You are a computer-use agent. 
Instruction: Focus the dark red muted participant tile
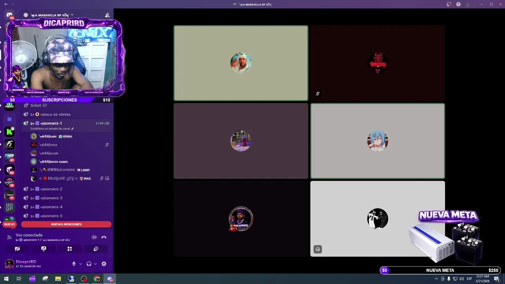coord(378,63)
